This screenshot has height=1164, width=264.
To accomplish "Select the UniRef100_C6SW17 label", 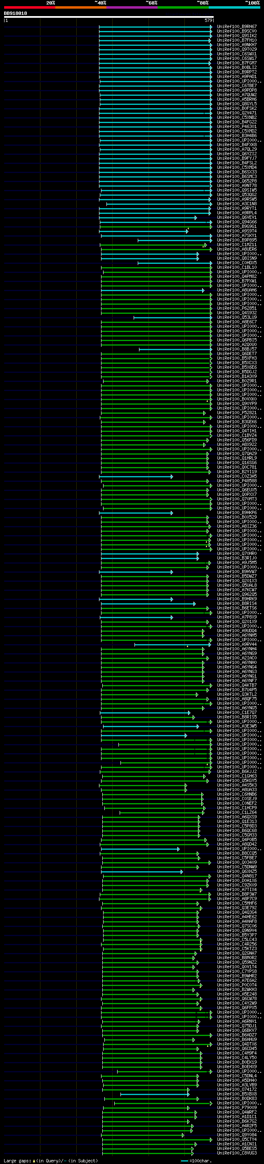I will [x=237, y=58].
